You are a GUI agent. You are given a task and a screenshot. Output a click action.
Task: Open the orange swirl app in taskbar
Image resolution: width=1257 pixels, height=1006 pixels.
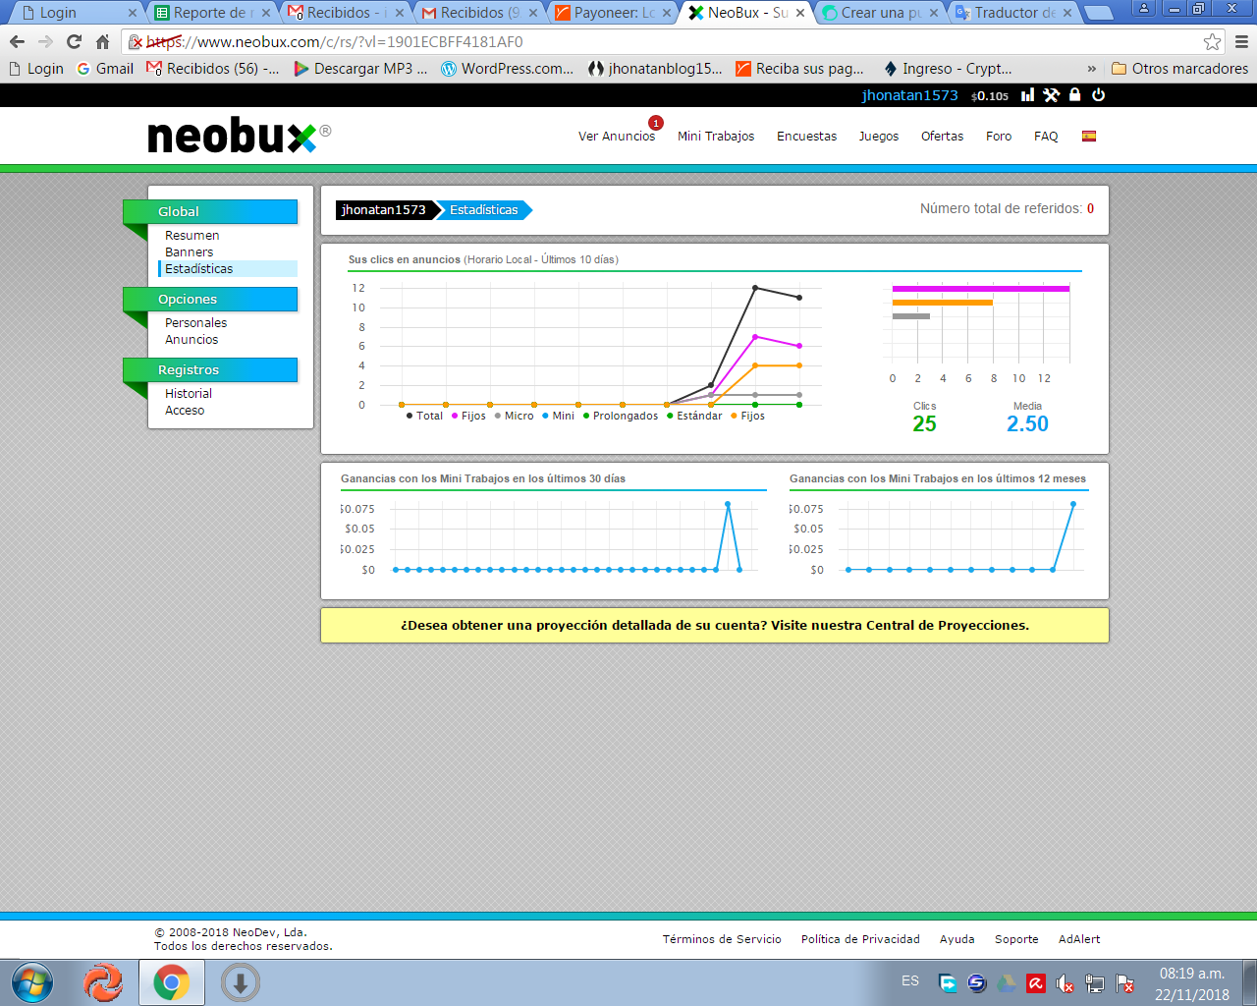point(102,982)
